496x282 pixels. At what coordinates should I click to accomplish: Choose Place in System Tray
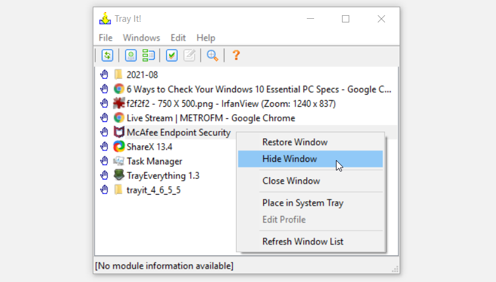point(310,203)
